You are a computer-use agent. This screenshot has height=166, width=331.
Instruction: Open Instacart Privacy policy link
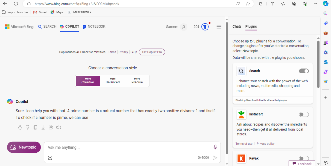266,144
